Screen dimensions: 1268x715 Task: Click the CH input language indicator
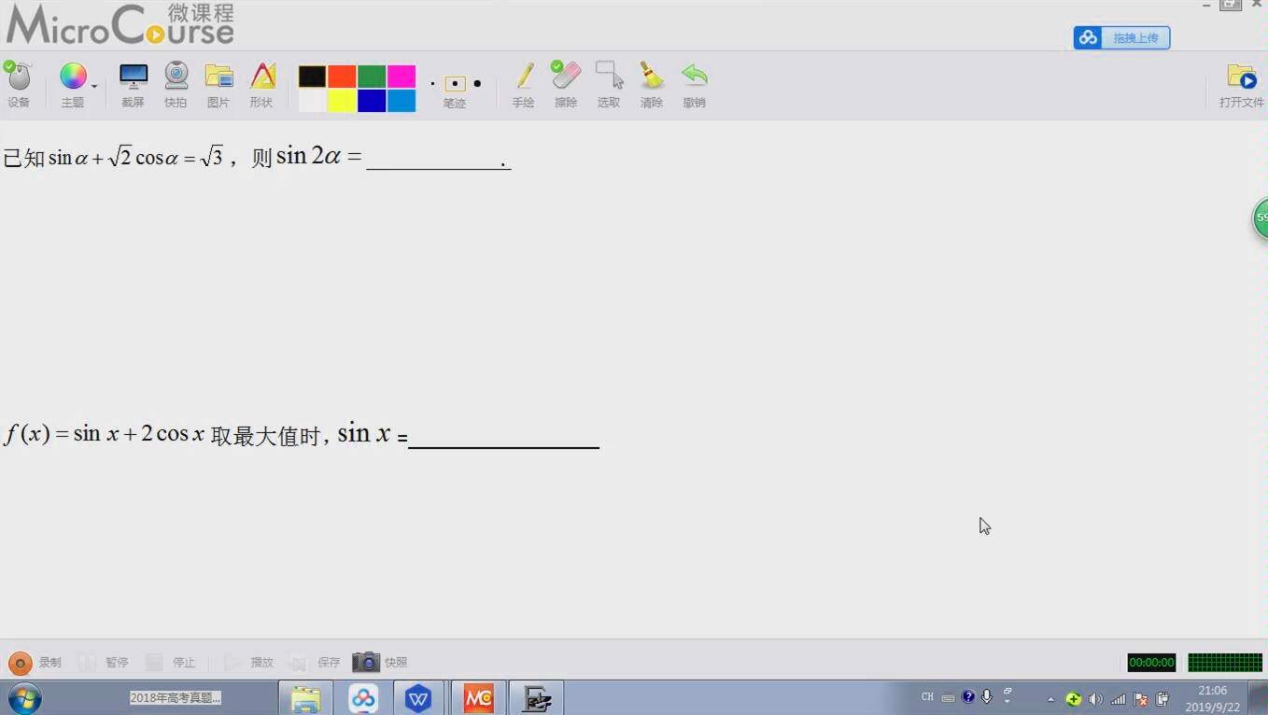[x=927, y=697]
